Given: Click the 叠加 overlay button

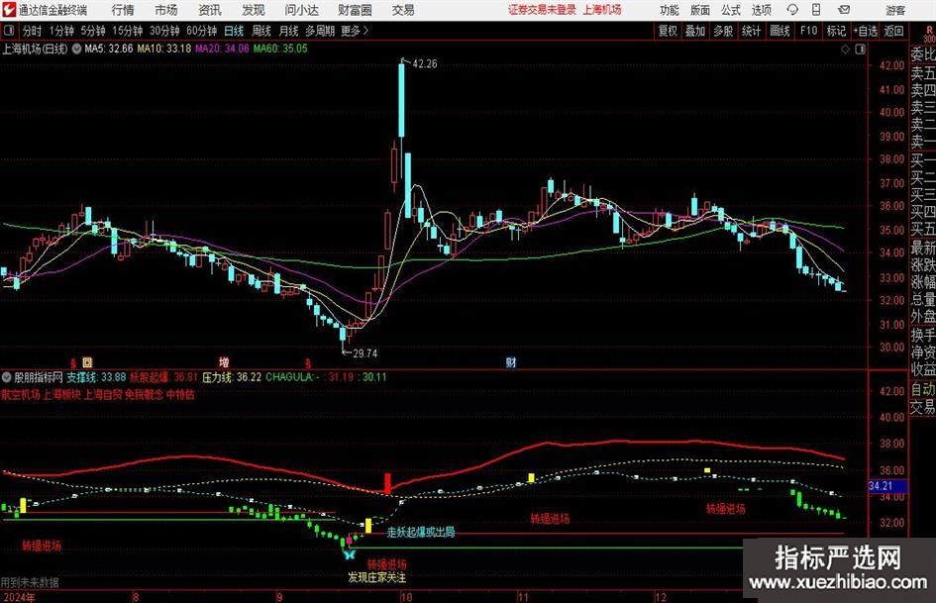Looking at the screenshot, I should [695, 31].
